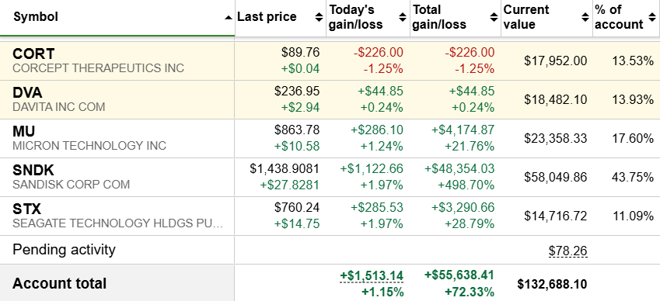Image resolution: width=660 pixels, height=301 pixels.
Task: Click Today's gain/loss sort arrows
Action: [x=403, y=17]
